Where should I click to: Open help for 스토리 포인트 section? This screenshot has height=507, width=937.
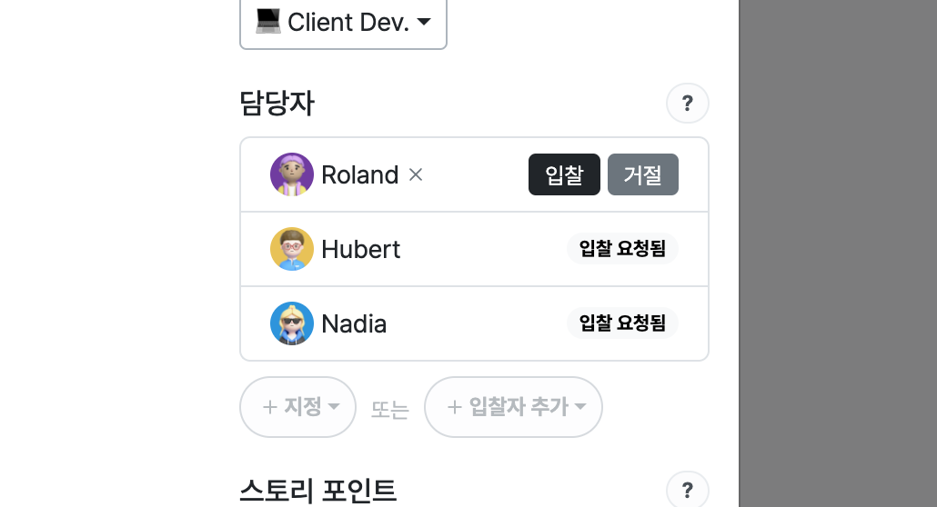point(687,491)
